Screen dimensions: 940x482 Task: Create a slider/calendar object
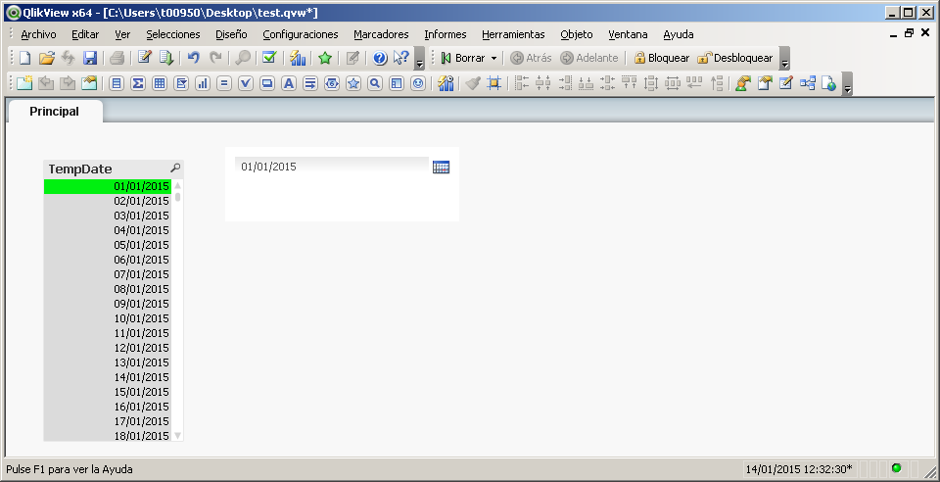point(332,83)
